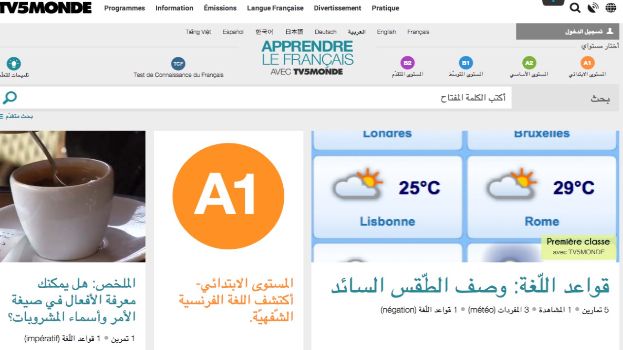Switch language to العربية
Image resolution: width=623 pixels, height=350 pixels.
click(x=357, y=32)
